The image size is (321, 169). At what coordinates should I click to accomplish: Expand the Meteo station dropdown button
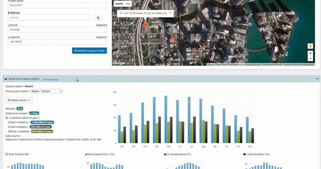tap(19, 100)
